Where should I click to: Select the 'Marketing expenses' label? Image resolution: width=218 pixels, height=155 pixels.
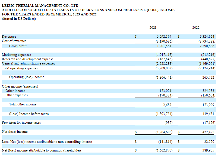pyautogui.click(x=16, y=55)
